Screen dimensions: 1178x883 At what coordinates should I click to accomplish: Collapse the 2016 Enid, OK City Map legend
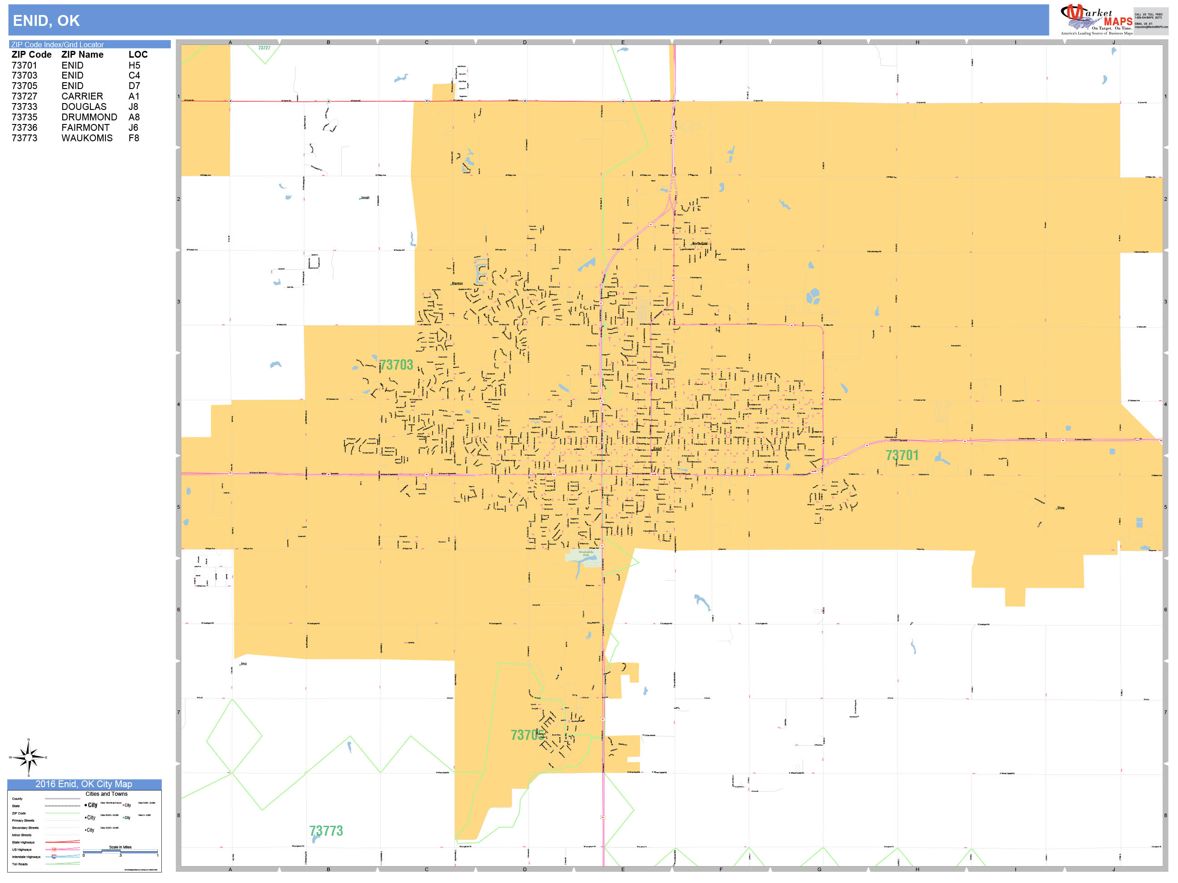pyautogui.click(x=85, y=784)
